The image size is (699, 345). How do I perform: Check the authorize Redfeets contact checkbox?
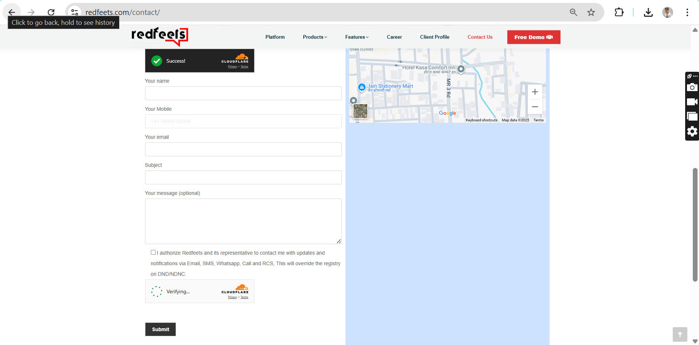click(x=153, y=252)
